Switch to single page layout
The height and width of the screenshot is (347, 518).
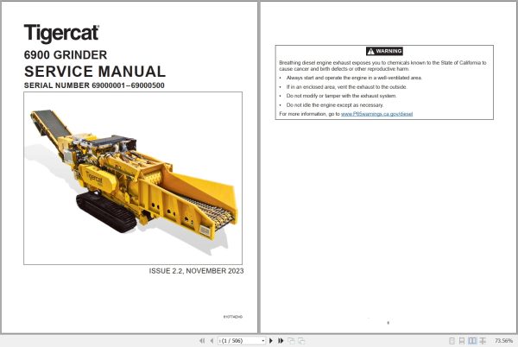tap(452, 340)
